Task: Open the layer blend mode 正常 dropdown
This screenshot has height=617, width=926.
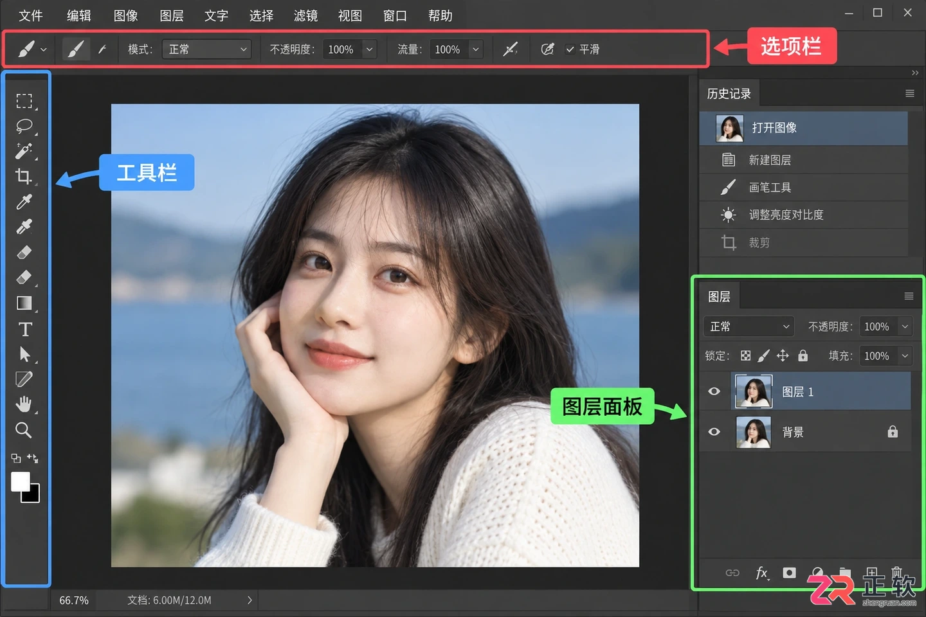Action: [x=749, y=326]
